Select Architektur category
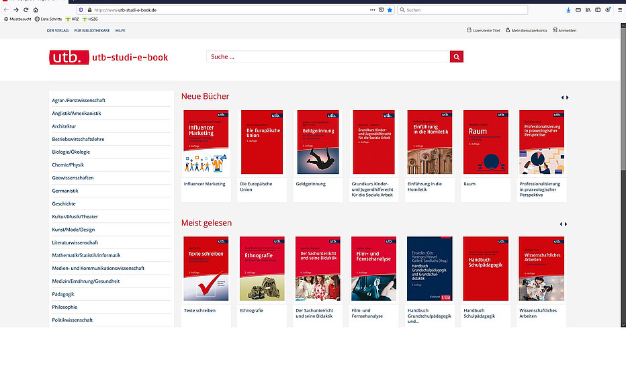 (x=64, y=126)
